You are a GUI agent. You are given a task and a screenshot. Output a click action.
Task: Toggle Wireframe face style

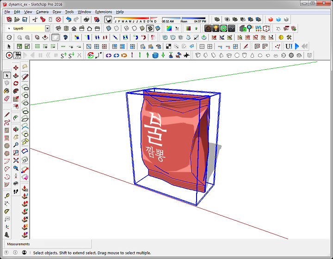127,29
